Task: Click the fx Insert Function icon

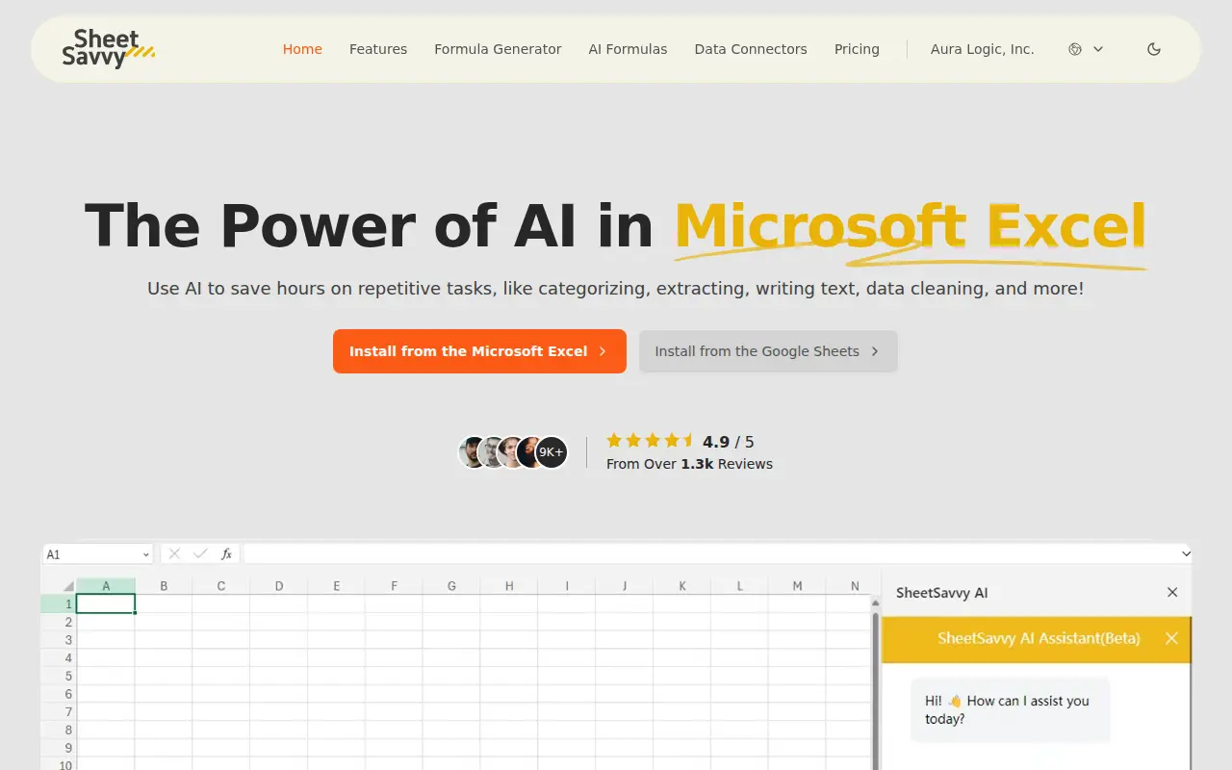Action: tap(227, 553)
